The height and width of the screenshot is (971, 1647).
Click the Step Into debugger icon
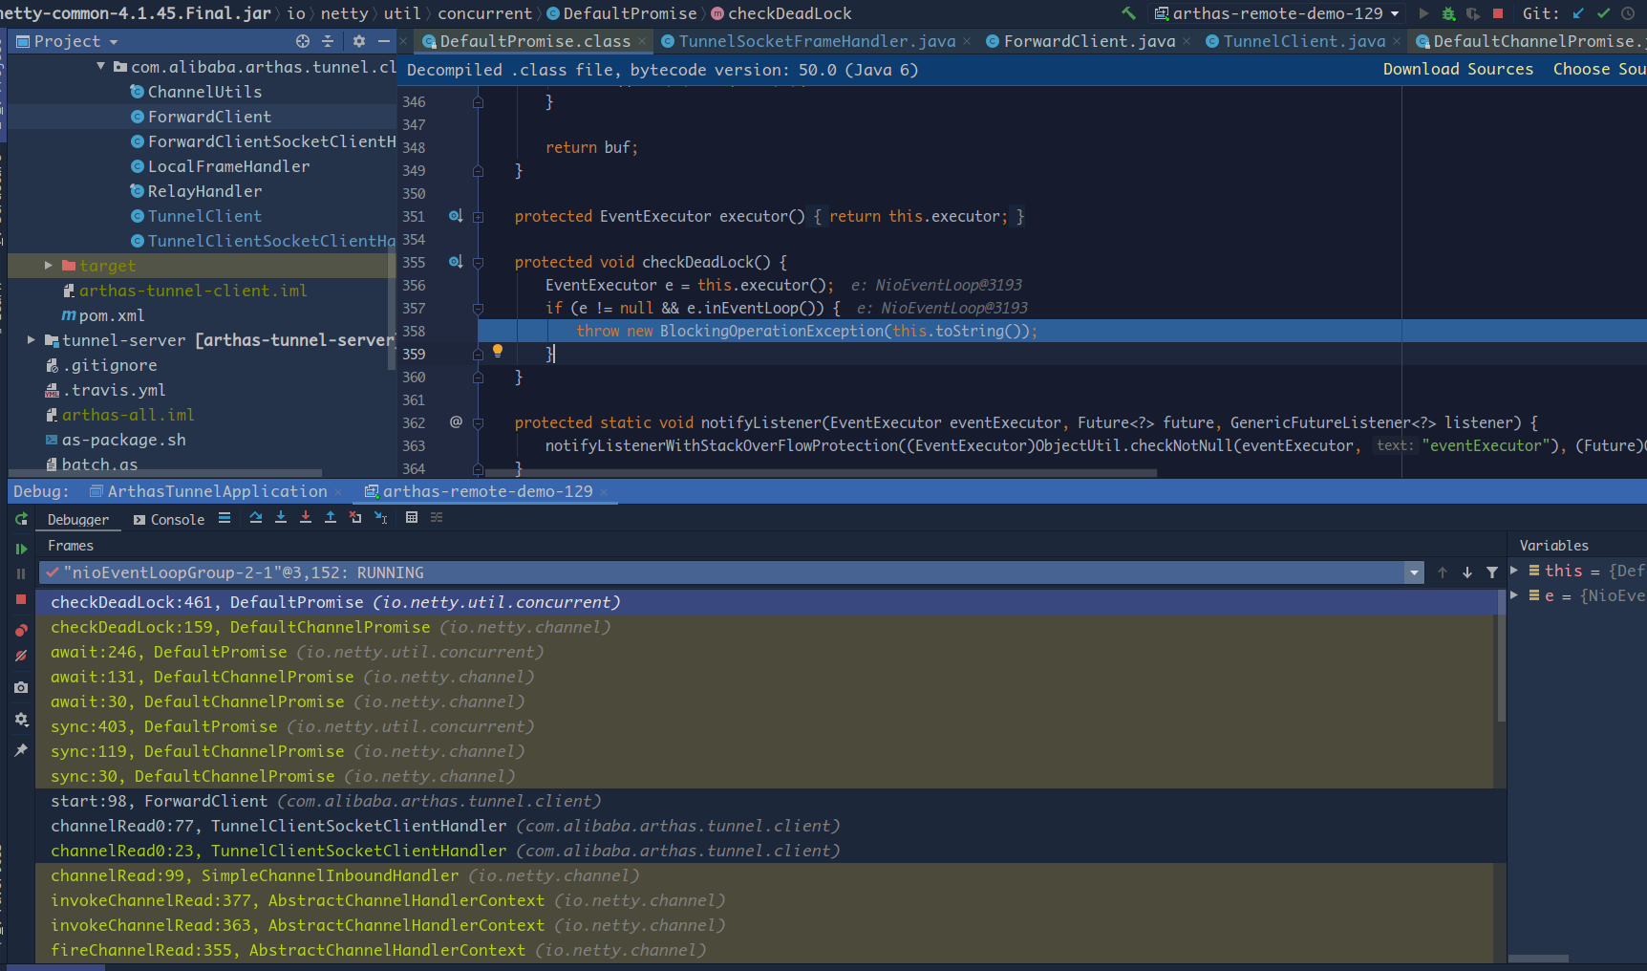pyautogui.click(x=281, y=517)
